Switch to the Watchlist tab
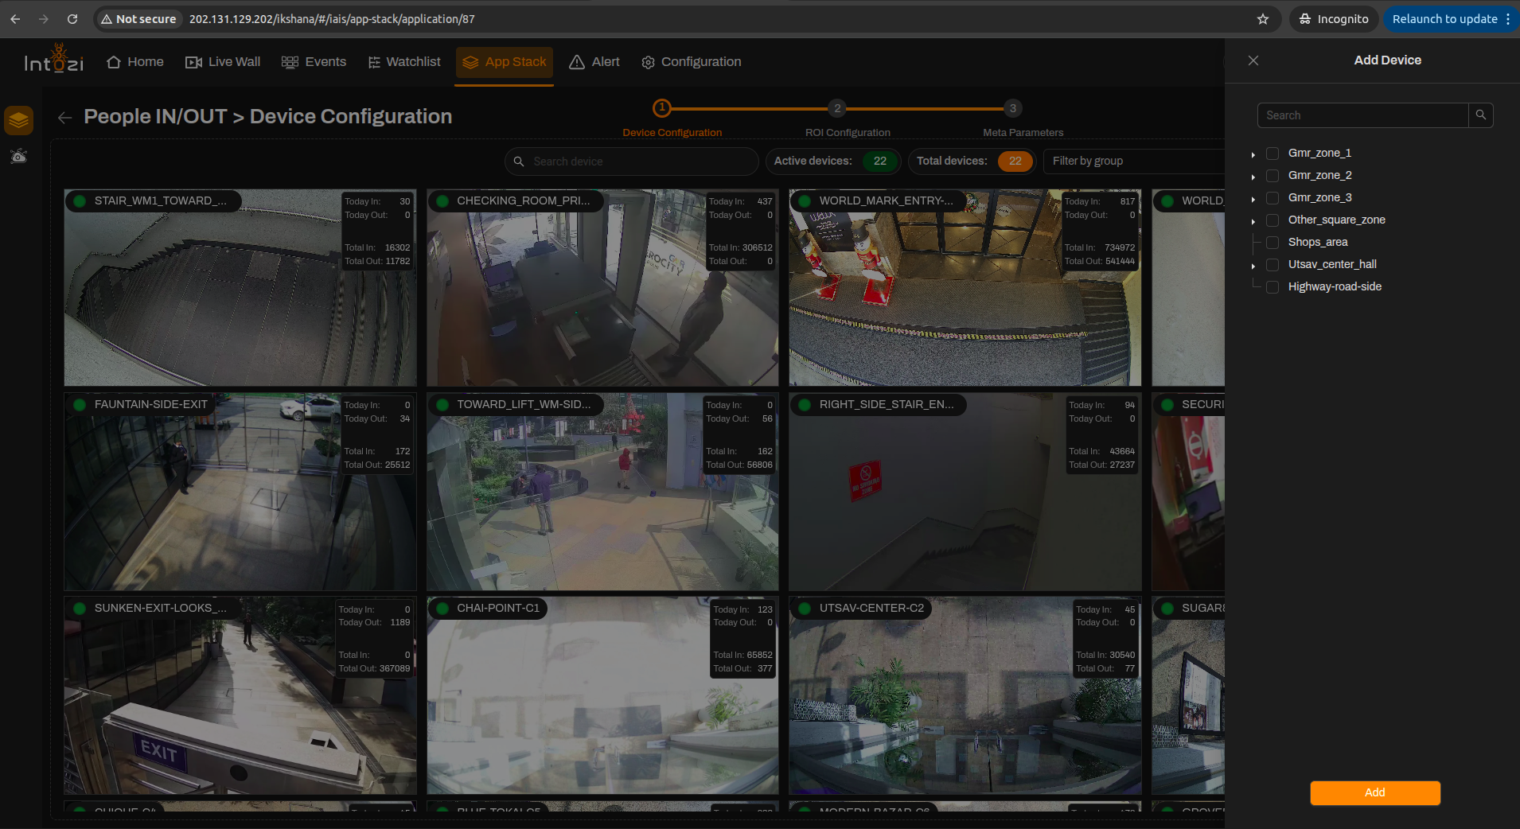 (404, 62)
